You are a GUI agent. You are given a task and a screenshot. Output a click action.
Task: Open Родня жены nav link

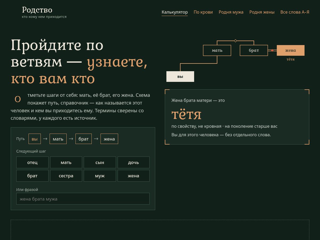[x=262, y=12]
